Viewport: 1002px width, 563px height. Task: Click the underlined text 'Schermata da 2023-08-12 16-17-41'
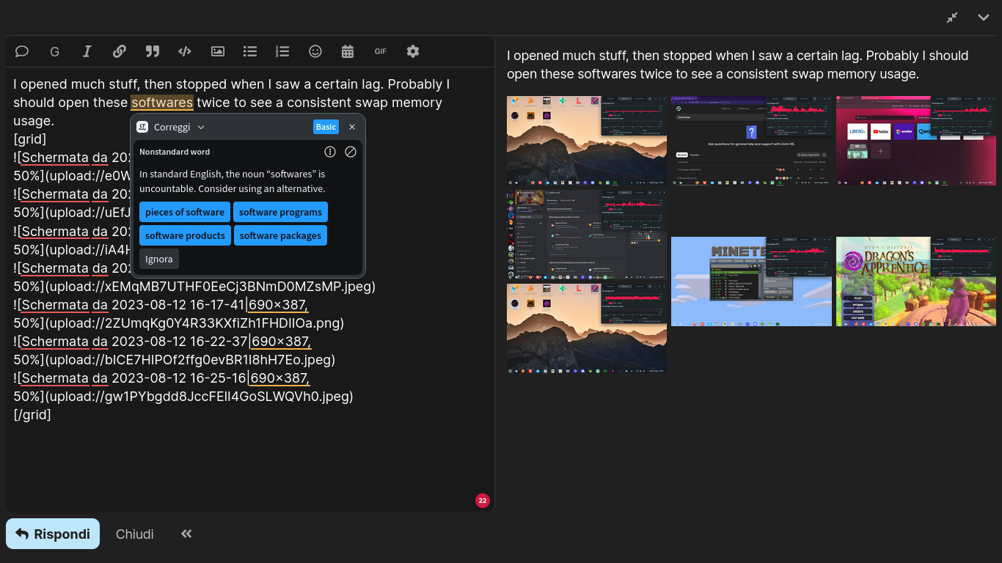pos(131,304)
